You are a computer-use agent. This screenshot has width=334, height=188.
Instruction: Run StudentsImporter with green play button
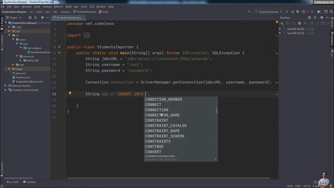coord(287,11)
